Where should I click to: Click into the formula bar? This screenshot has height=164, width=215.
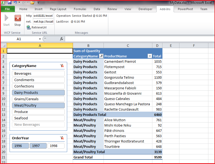tap(140, 39)
